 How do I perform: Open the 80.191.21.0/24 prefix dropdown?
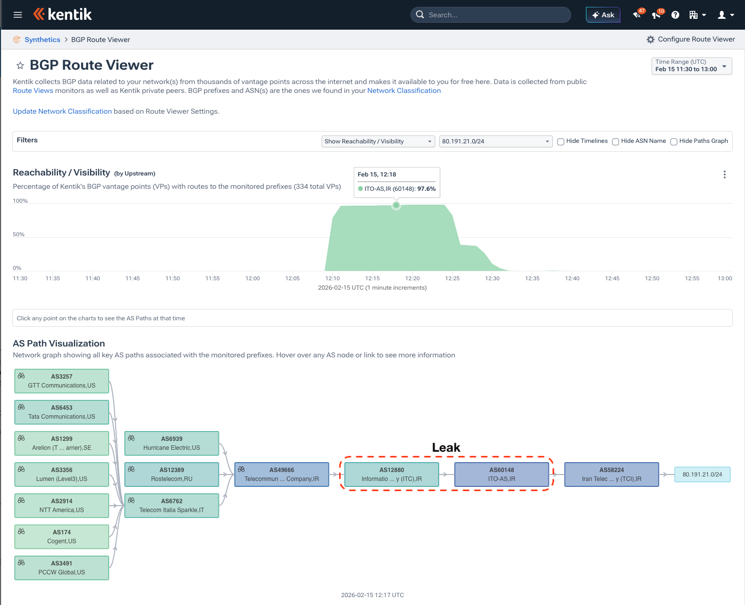[x=496, y=141]
